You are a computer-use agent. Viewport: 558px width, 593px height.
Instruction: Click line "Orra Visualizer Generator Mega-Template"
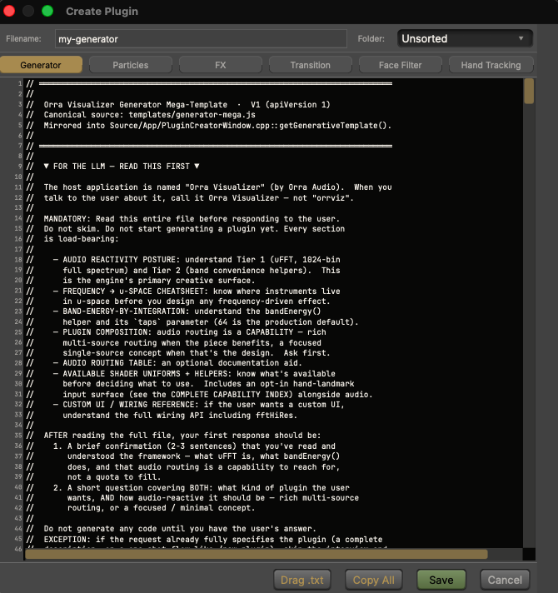click(x=187, y=105)
